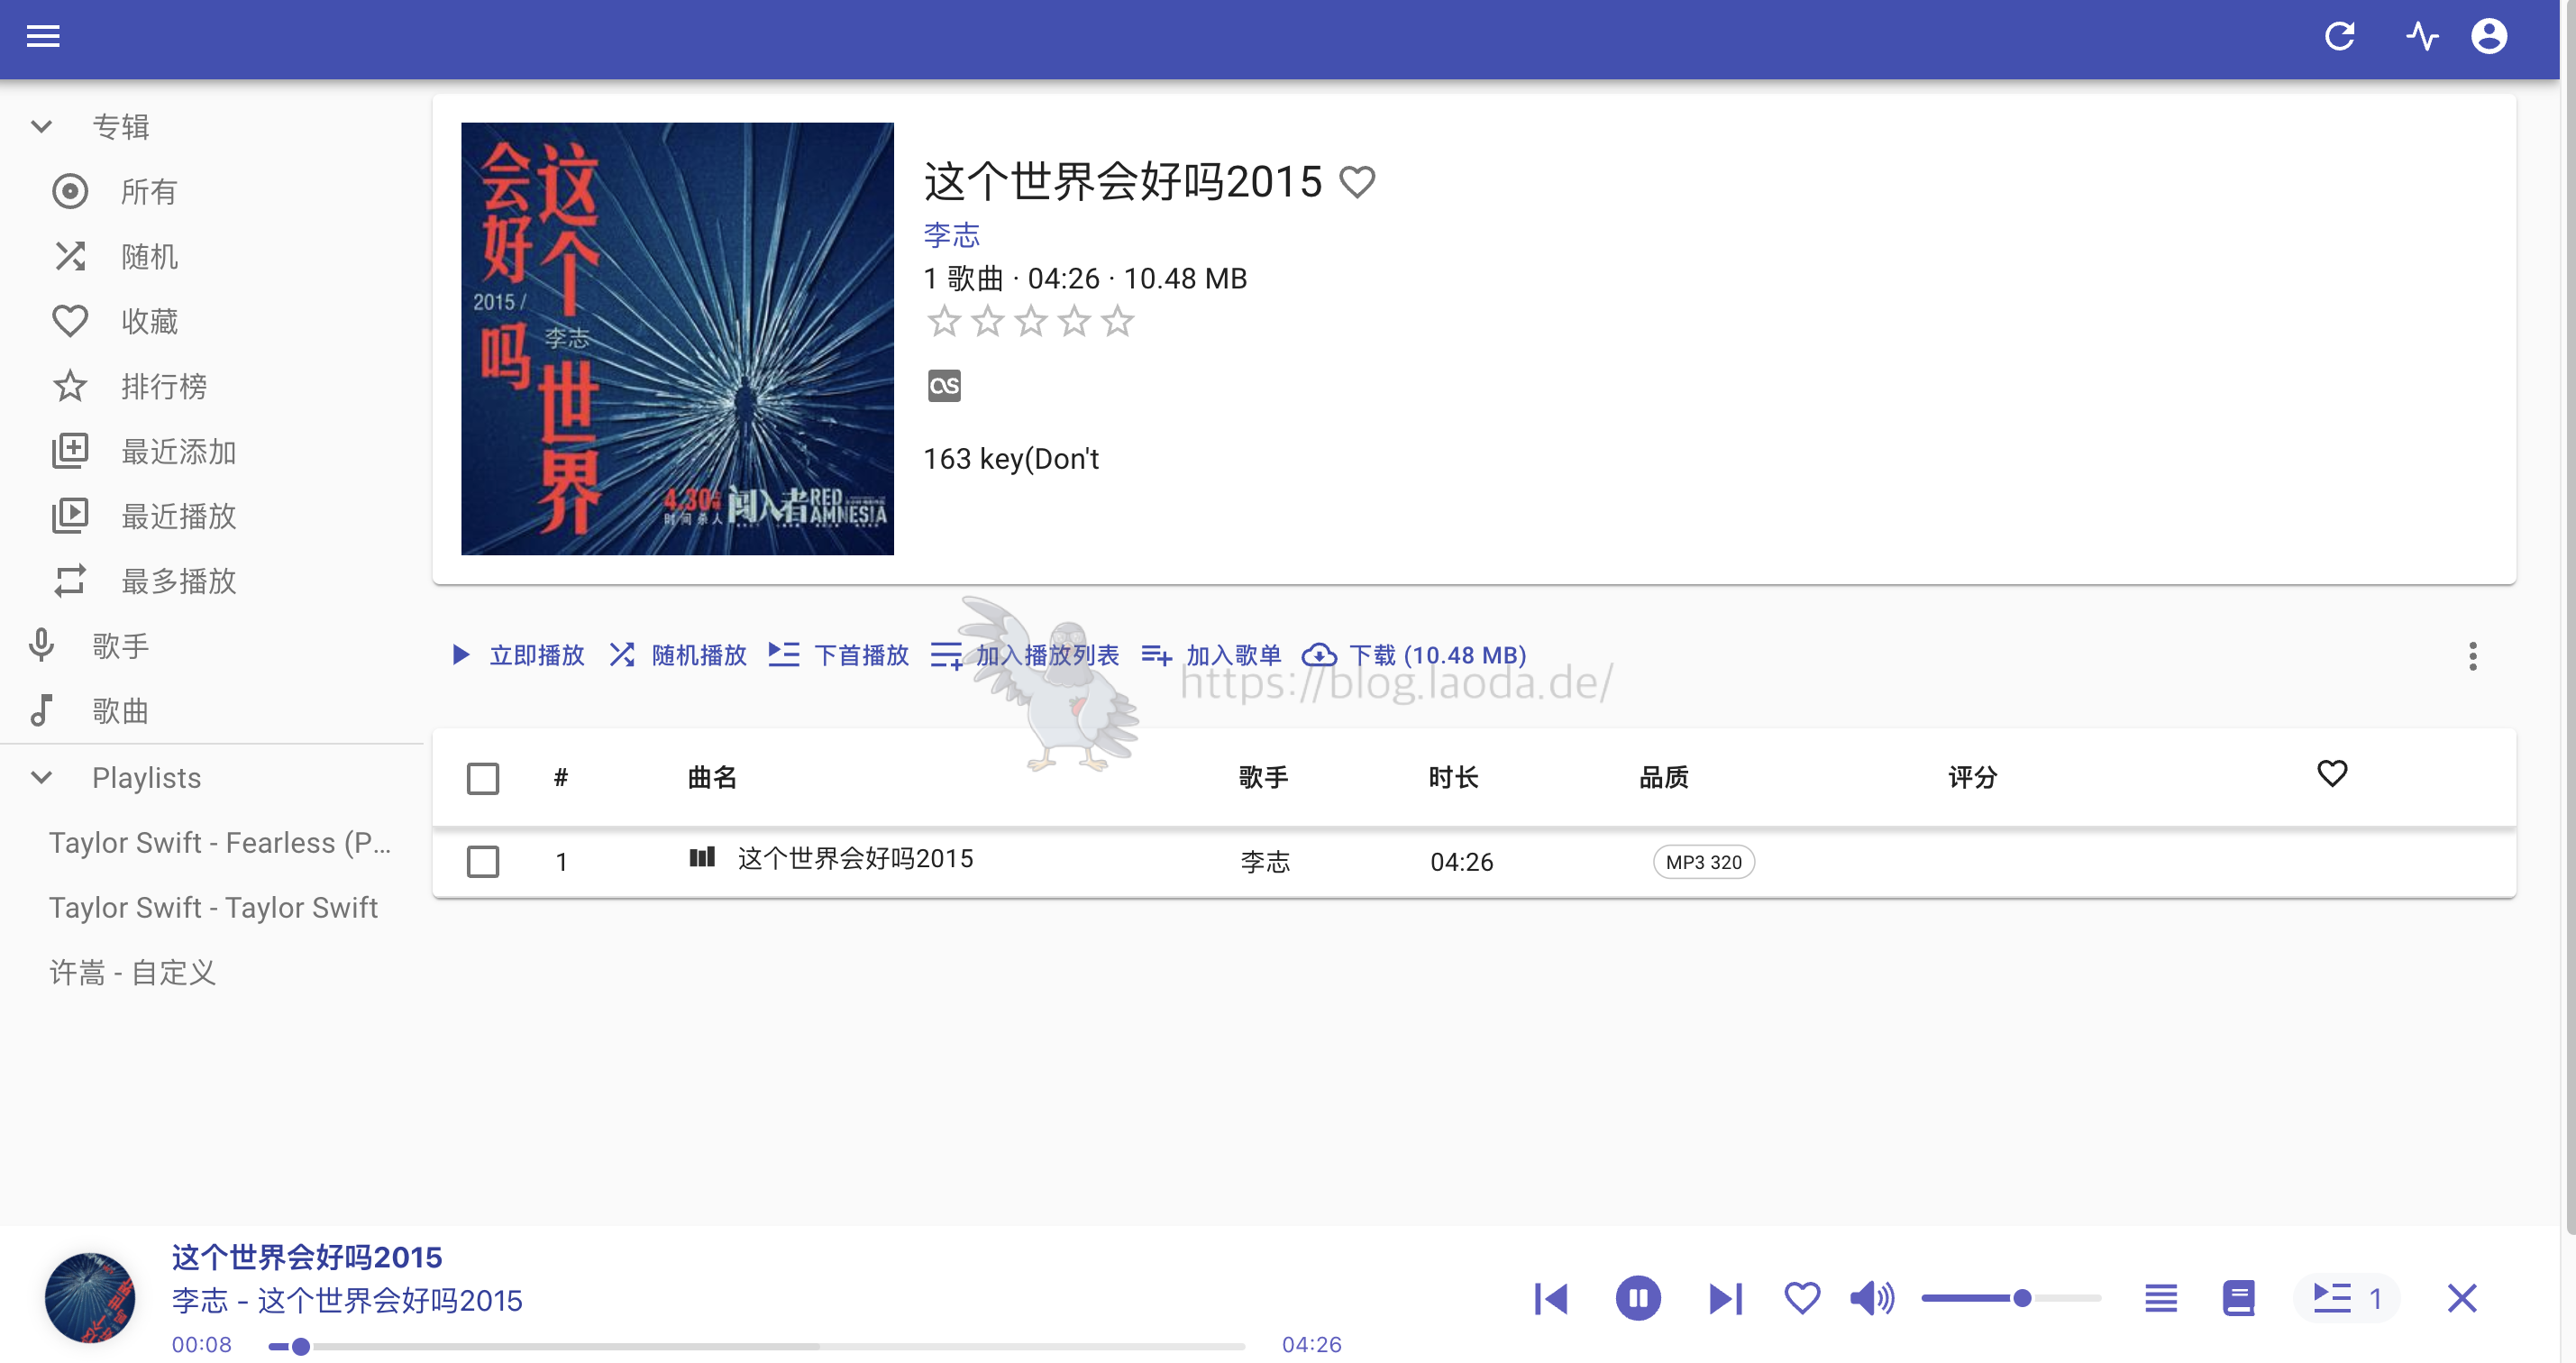Adjust the volume slider
The image size is (2576, 1363).
(2022, 1298)
